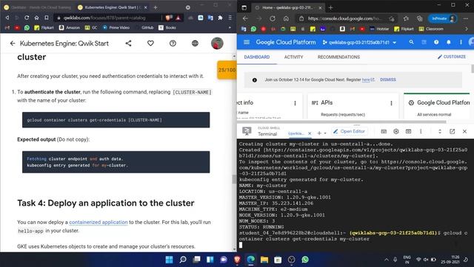Screen dimensions: 474x267
Task: Open the GitHub bookmark
Action: point(144,27)
